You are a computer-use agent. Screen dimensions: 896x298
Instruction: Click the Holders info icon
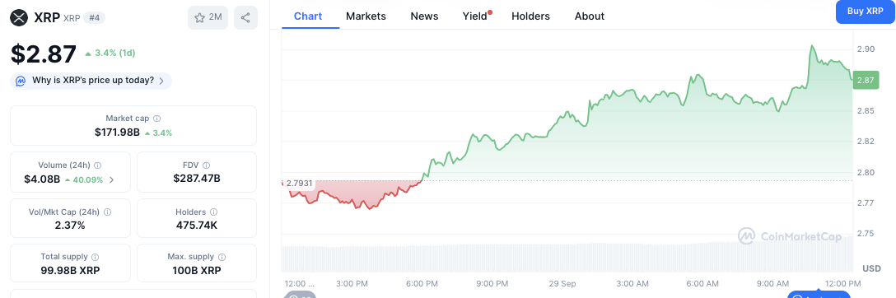point(214,212)
